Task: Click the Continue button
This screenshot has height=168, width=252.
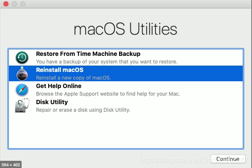Action: pyautogui.click(x=228, y=159)
